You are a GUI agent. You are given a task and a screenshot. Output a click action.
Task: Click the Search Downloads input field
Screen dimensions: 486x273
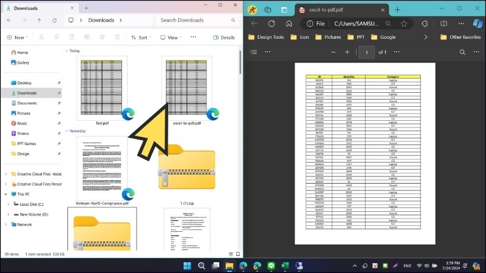pyautogui.click(x=194, y=20)
